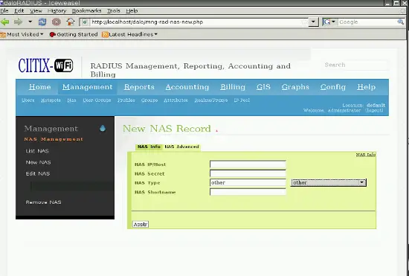Click the NAS Type text field
This screenshot has width=409, height=276.
pos(248,182)
